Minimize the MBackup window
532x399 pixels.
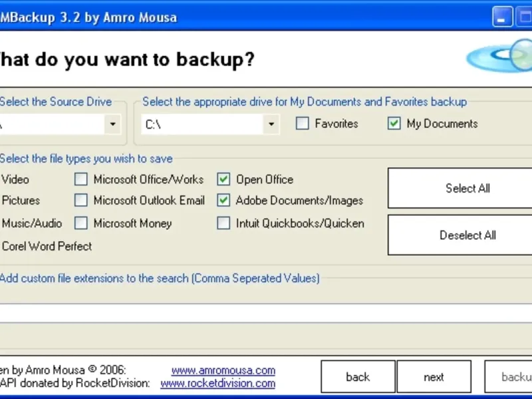click(x=503, y=16)
